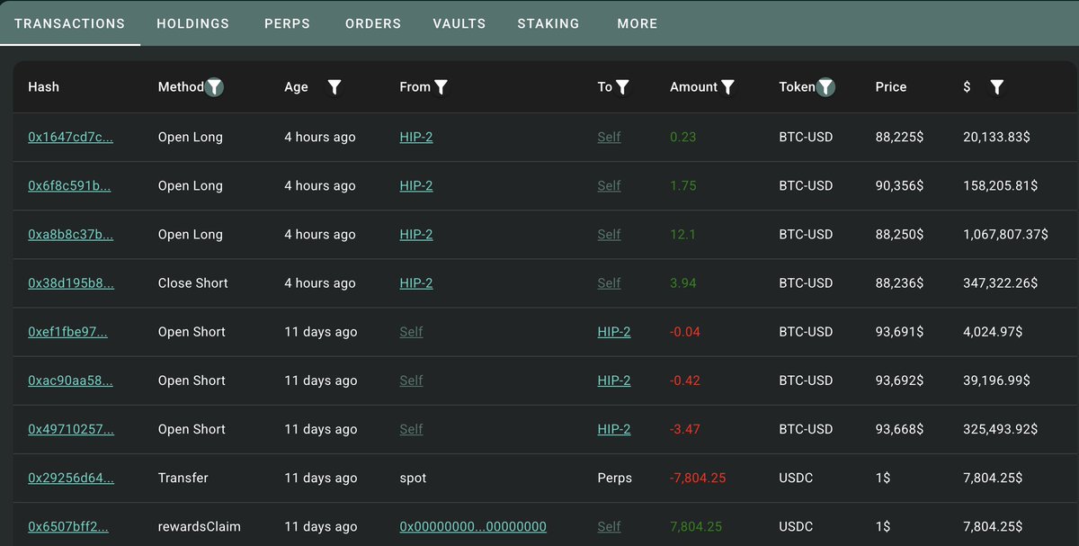1079x546 pixels.
Task: Open the HIP-2 link on the Open Short row
Action: (614, 332)
